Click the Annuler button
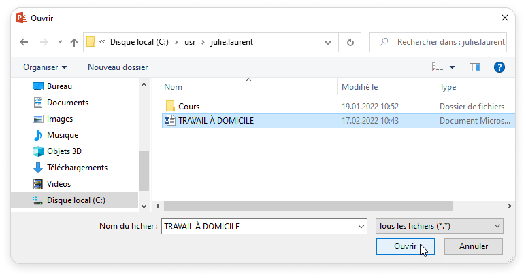 pos(473,246)
